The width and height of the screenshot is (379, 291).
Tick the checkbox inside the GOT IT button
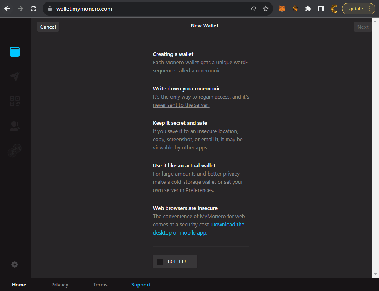click(159, 262)
